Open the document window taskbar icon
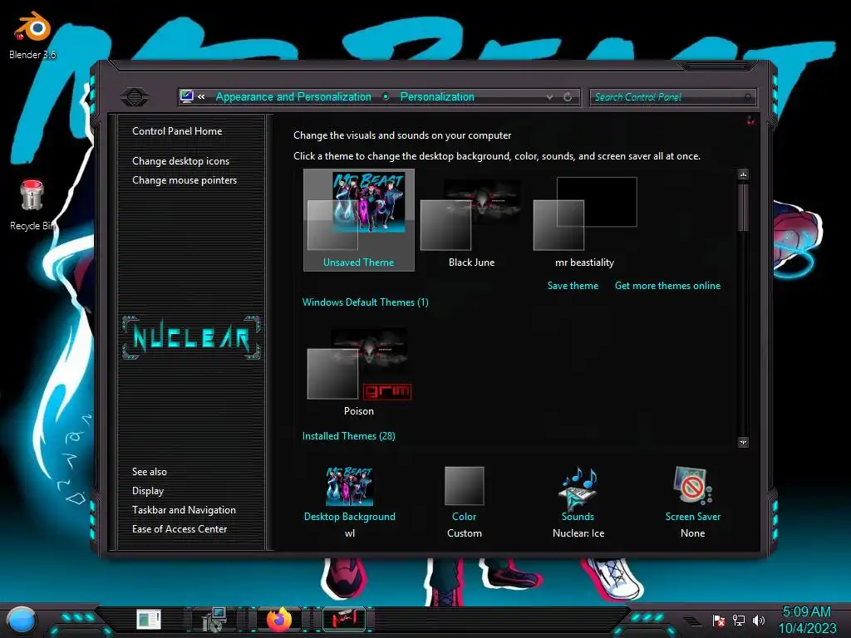 [x=149, y=620]
